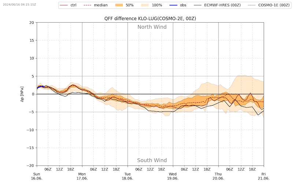This screenshot has height=186, width=293.
Task: Click the 'North Wind' annotation
Action: click(152, 27)
